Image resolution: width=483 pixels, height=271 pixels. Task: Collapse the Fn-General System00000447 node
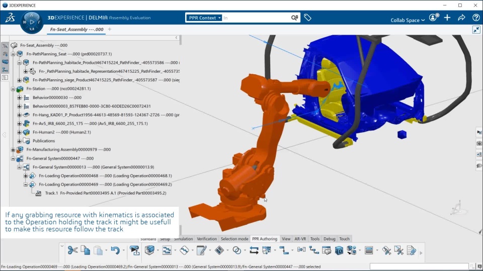[x=13, y=159]
